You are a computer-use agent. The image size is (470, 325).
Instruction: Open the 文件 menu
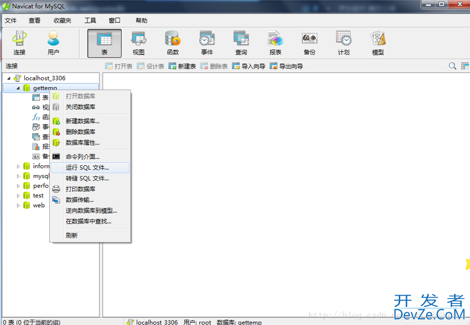coord(11,21)
